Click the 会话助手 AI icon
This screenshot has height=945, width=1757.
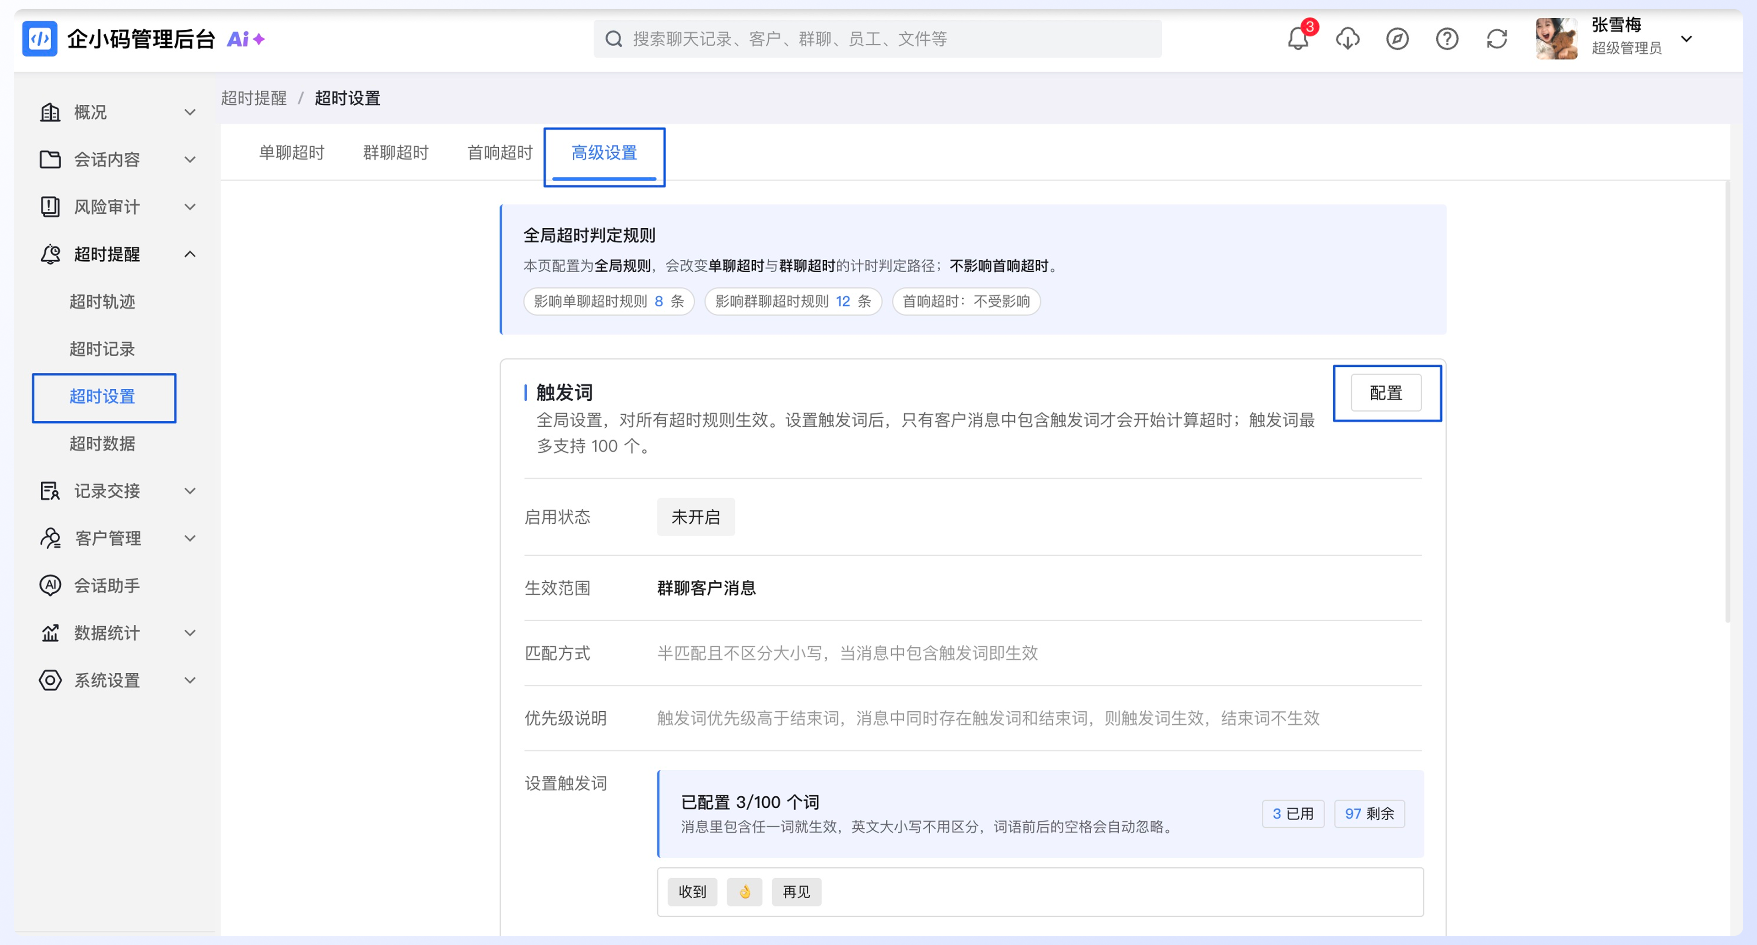(50, 585)
